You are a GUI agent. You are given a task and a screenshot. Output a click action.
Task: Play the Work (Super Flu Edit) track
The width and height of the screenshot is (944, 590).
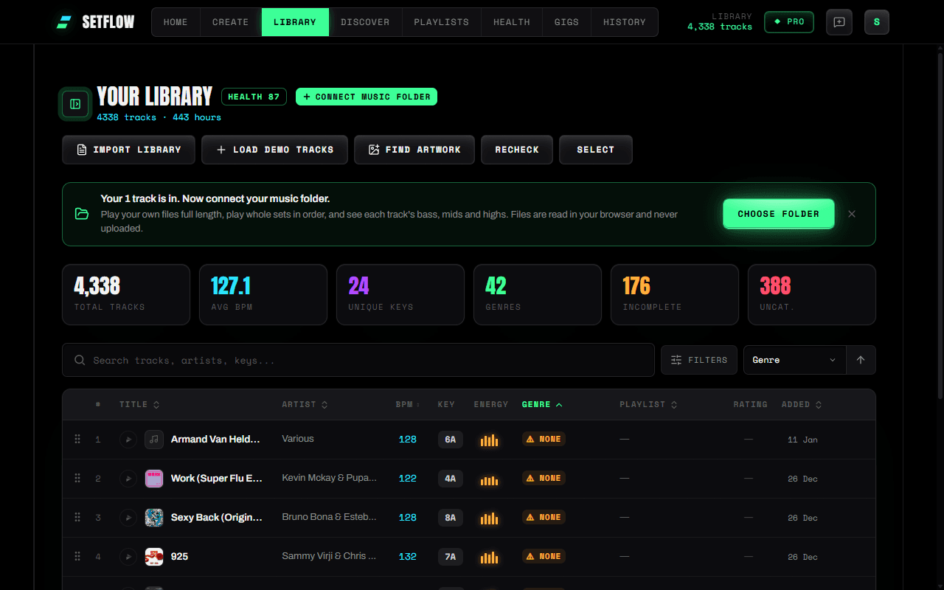point(128,479)
